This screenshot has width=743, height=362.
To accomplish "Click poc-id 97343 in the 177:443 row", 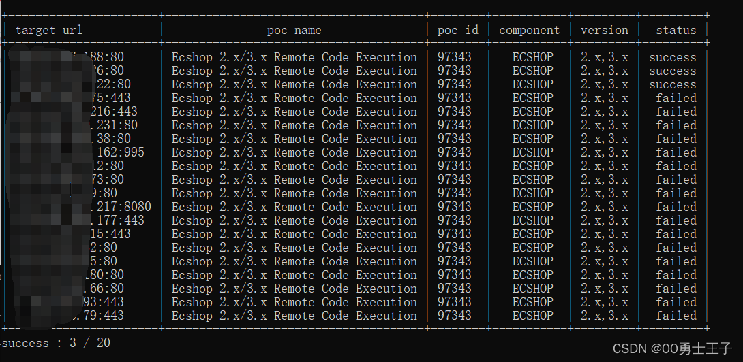I will (455, 220).
